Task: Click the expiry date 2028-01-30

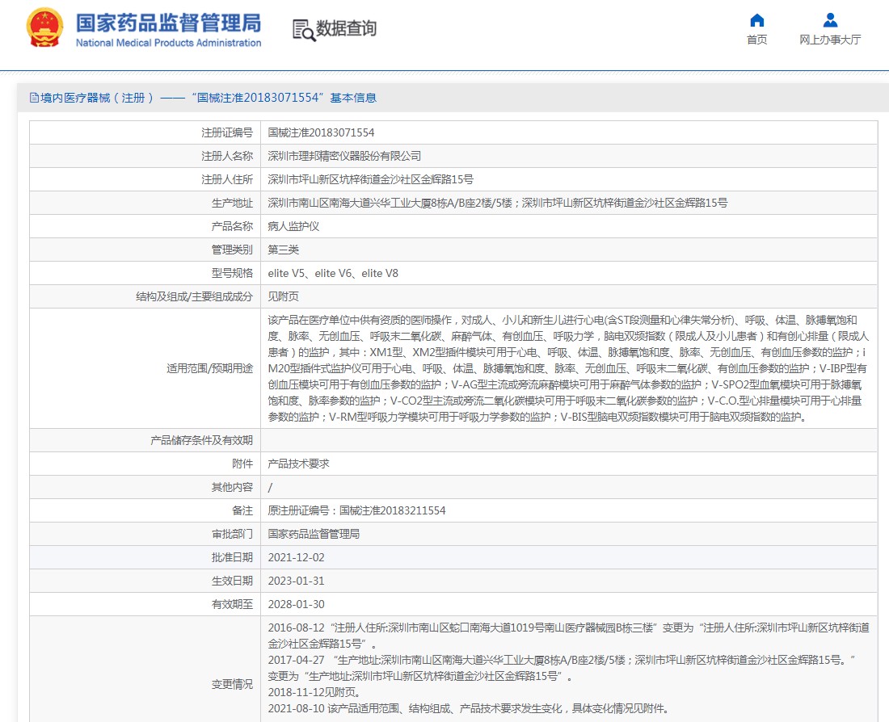Action: [295, 604]
